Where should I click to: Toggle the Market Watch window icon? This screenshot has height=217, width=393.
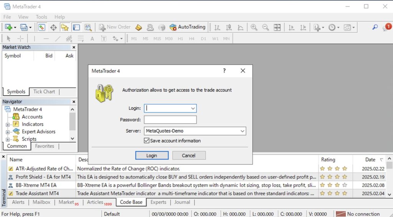click(x=41, y=27)
